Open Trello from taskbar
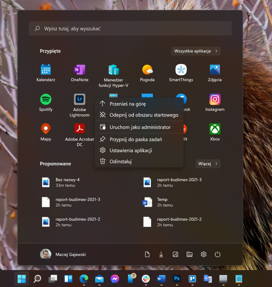The image size is (272, 287). (x=192, y=279)
